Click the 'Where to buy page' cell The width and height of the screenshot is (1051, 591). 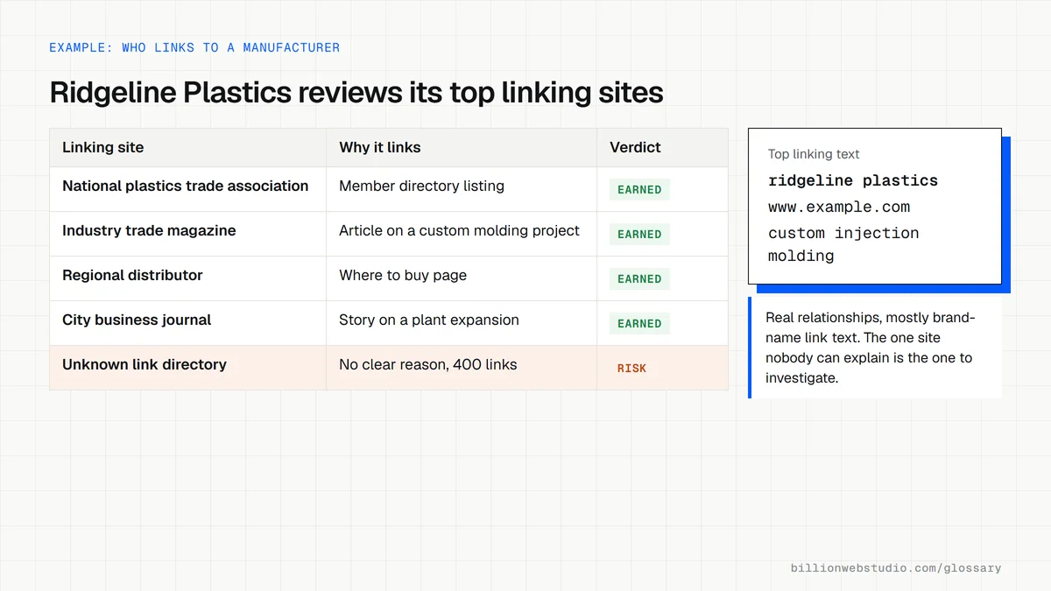[462, 278]
